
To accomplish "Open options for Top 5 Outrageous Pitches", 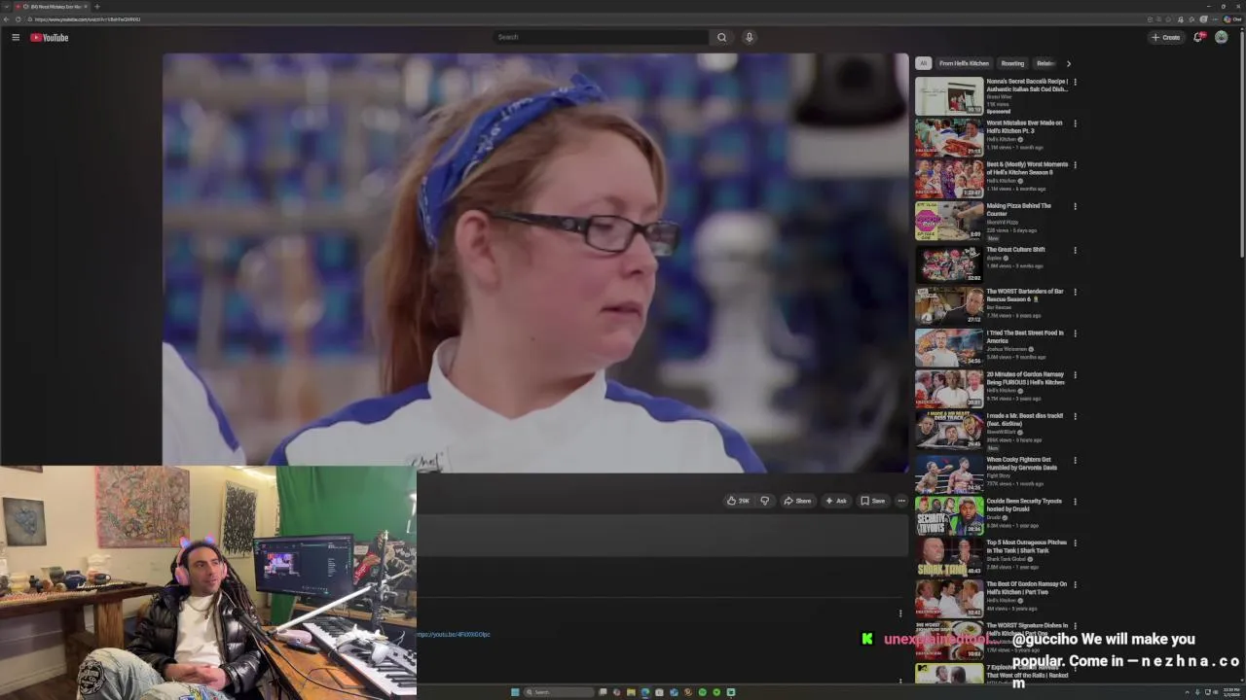I will point(1075,543).
